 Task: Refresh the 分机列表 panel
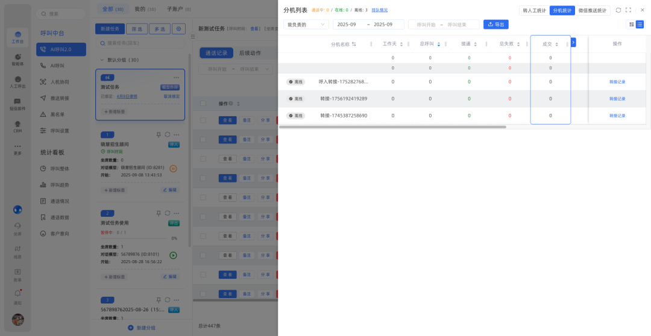(618, 10)
